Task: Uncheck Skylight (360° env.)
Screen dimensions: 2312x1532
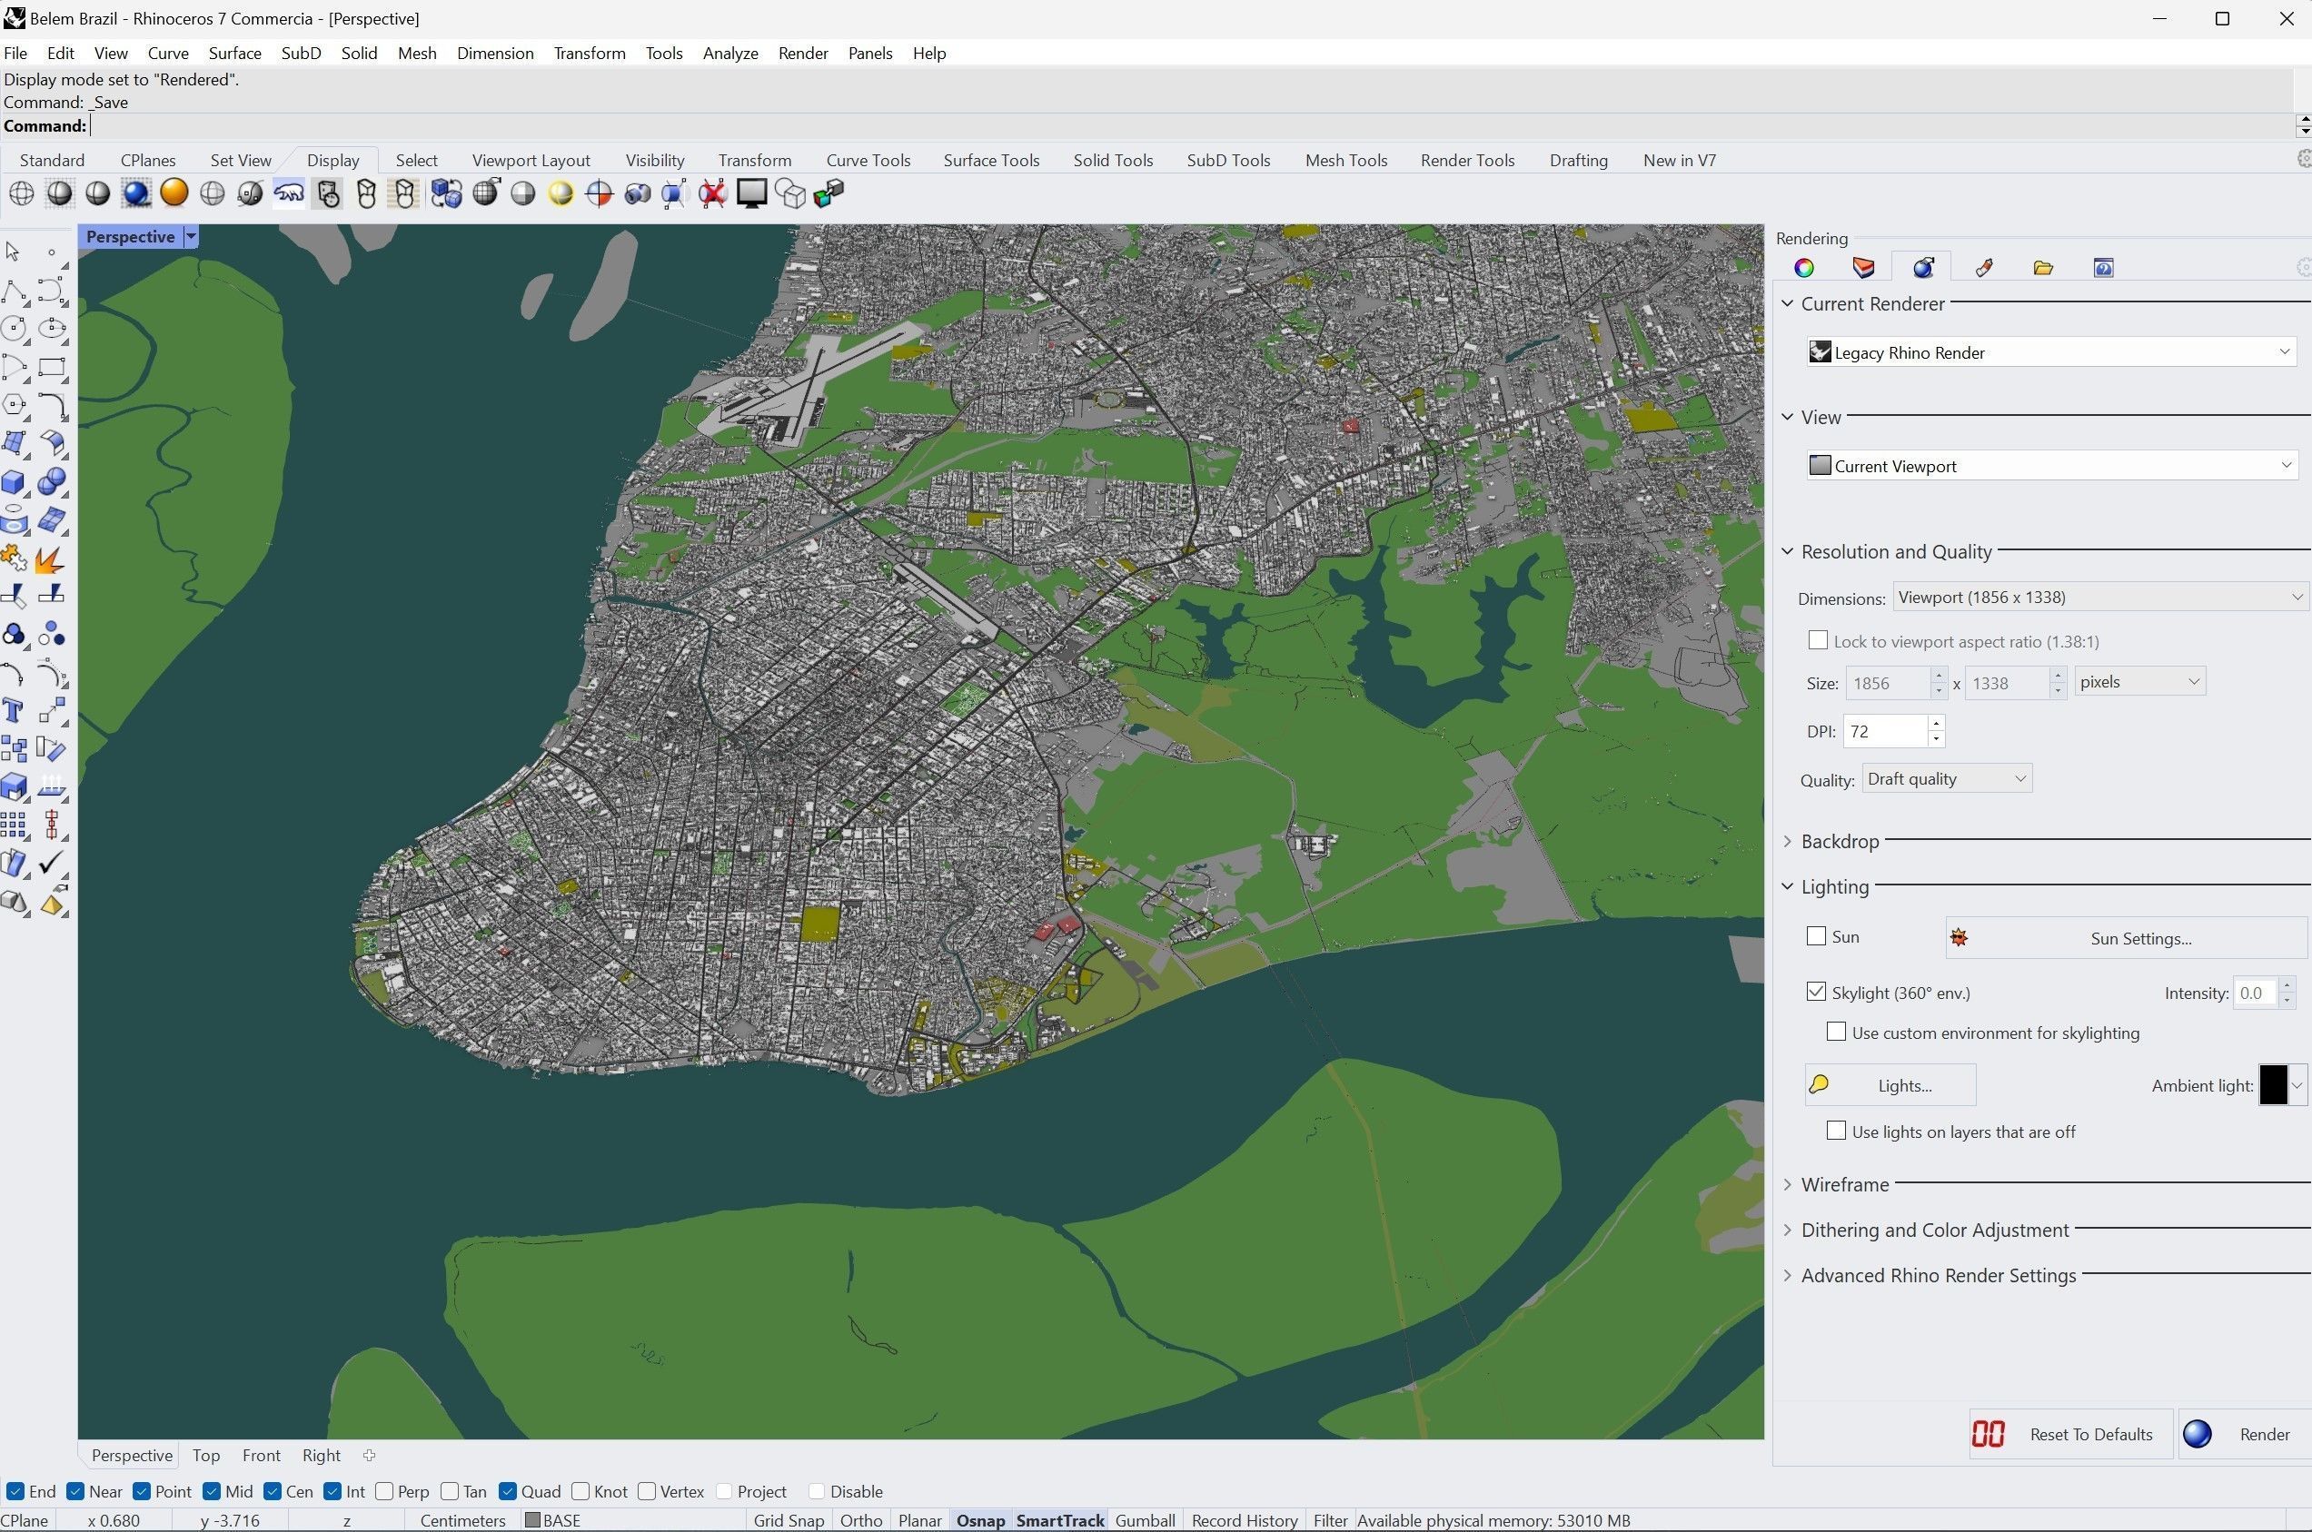Action: [1816, 991]
